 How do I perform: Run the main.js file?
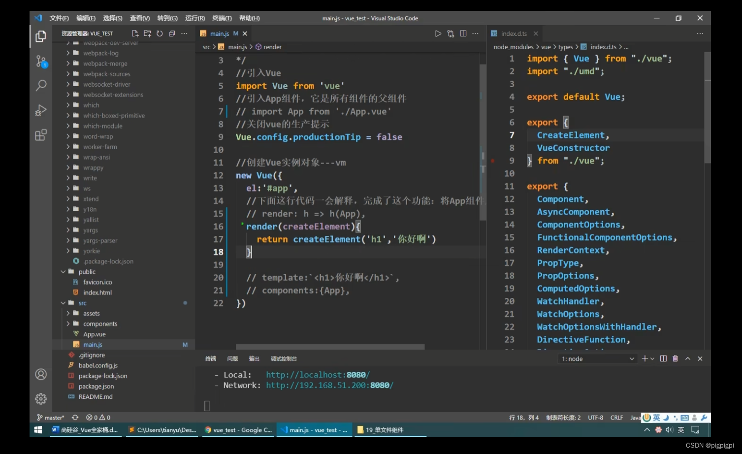click(x=438, y=33)
